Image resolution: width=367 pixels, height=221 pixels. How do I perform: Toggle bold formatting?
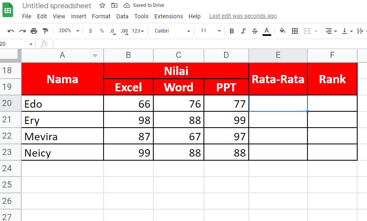coord(232,31)
